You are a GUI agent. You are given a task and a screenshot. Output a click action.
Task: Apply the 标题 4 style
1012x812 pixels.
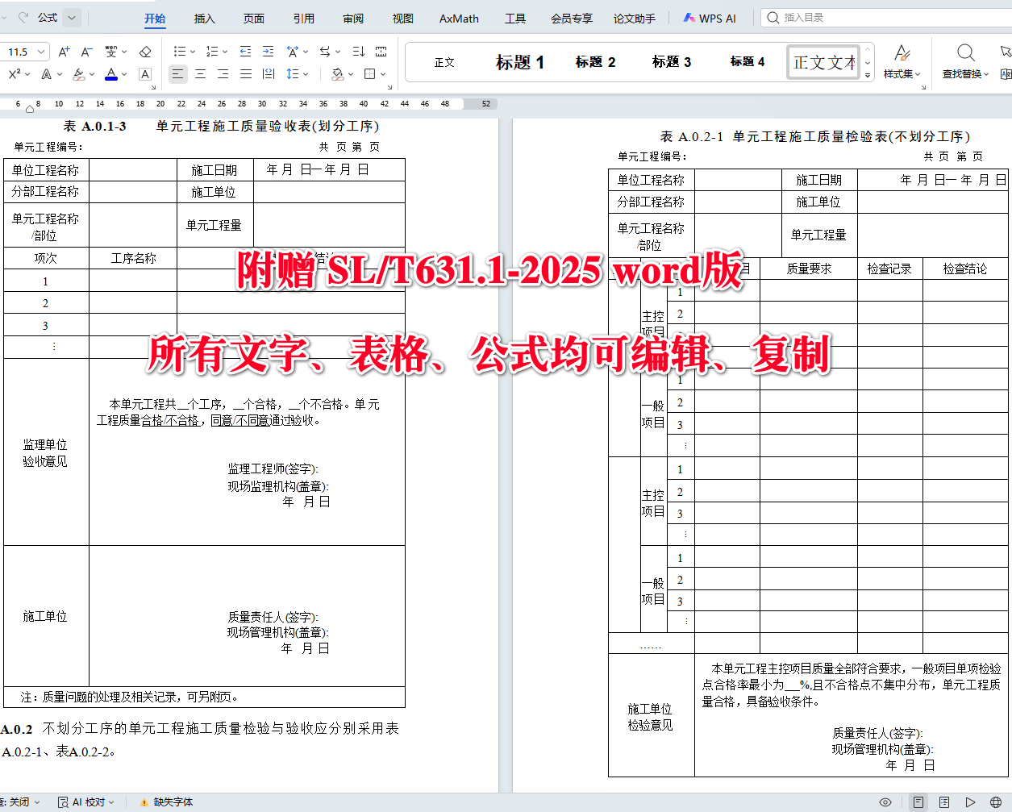pos(748,62)
